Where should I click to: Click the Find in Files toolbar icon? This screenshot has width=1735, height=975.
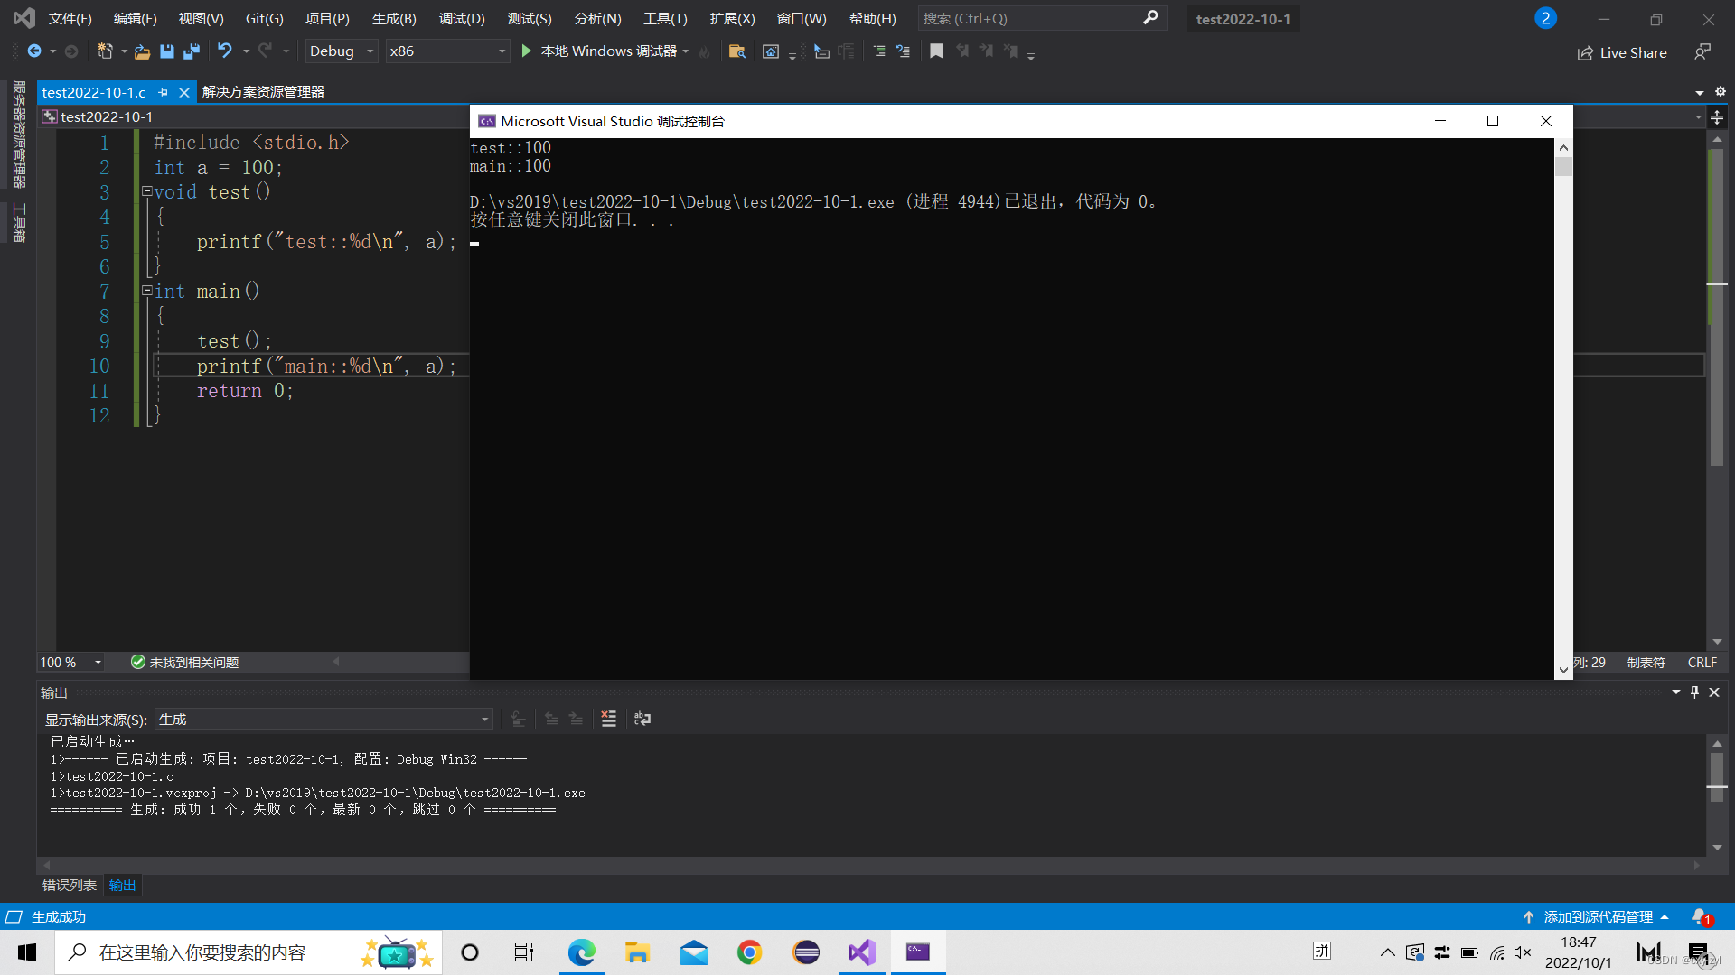(x=736, y=51)
